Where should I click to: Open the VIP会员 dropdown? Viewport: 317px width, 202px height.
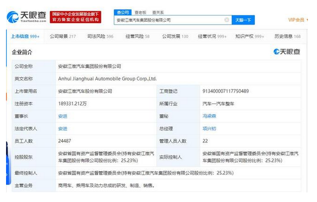coord(298,20)
